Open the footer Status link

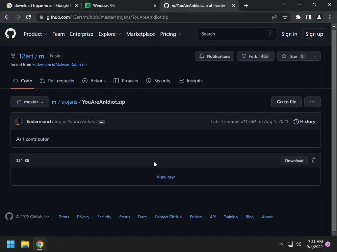tap(124, 217)
